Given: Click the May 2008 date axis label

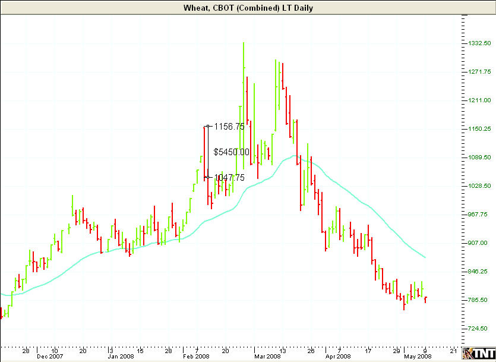Looking at the screenshot, I should (x=418, y=356).
